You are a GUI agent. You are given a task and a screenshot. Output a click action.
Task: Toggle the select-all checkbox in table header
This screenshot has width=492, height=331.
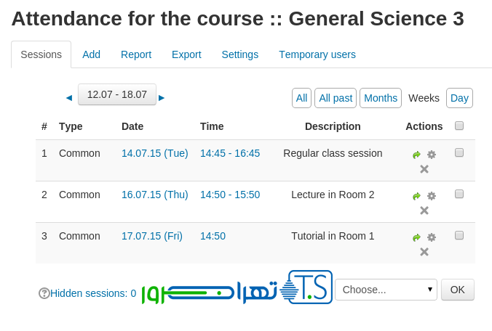pos(459,126)
